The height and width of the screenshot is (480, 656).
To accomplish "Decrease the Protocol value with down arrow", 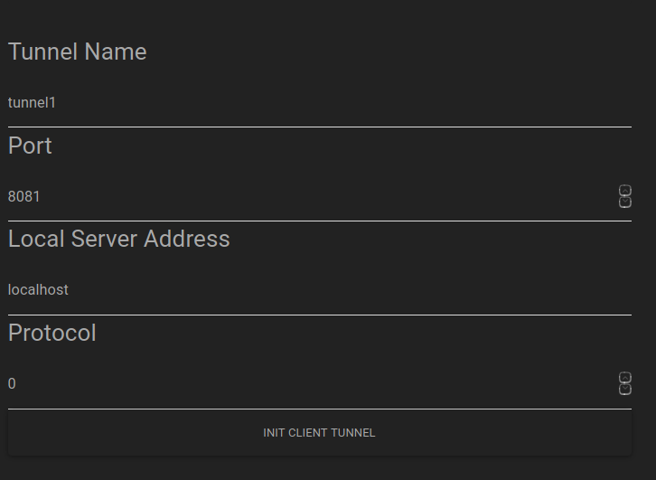I will [624, 390].
